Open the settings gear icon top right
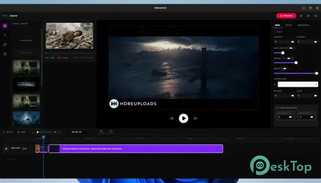Image resolution: width=321 pixels, height=183 pixels. 308,16
